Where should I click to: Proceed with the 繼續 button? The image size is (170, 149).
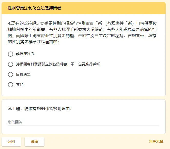[34, 142]
